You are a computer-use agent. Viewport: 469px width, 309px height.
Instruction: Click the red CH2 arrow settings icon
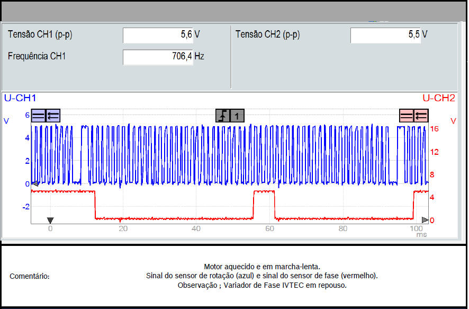pyautogui.click(x=421, y=115)
